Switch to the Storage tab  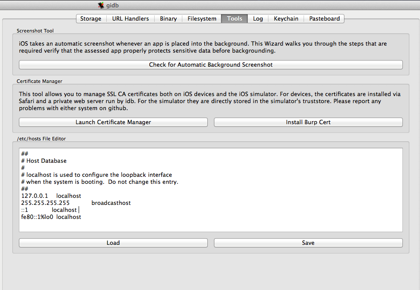coord(91,18)
